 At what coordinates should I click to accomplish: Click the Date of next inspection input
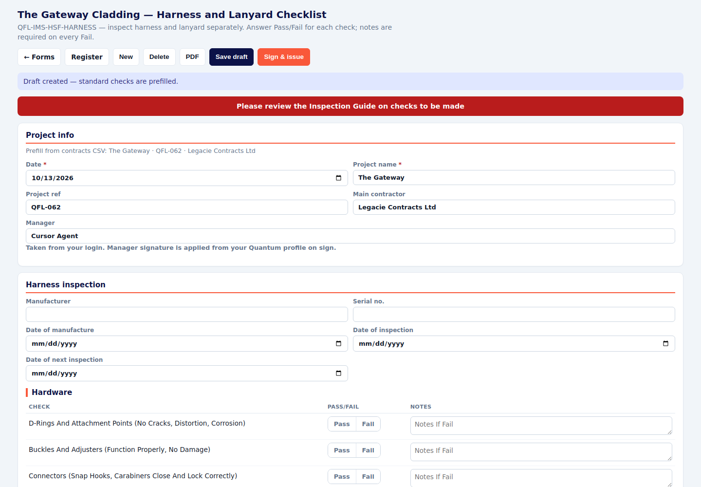[x=187, y=373]
